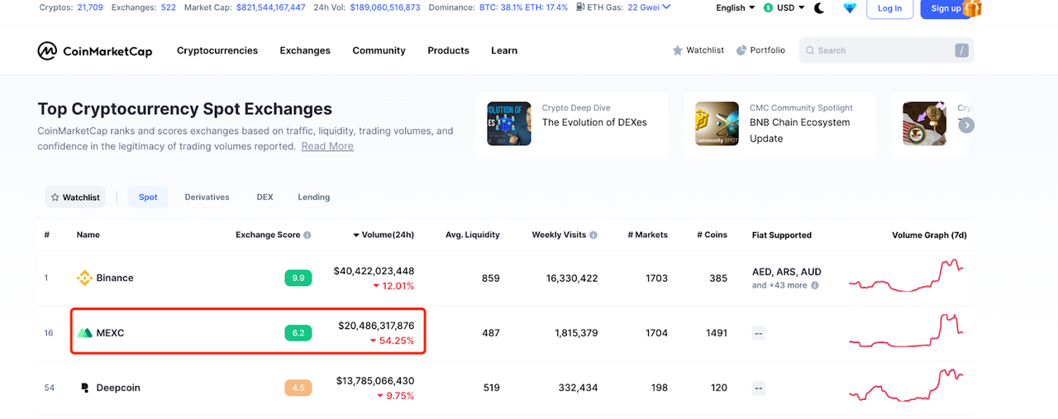Click the Deepcoin exchange logo

coord(84,388)
